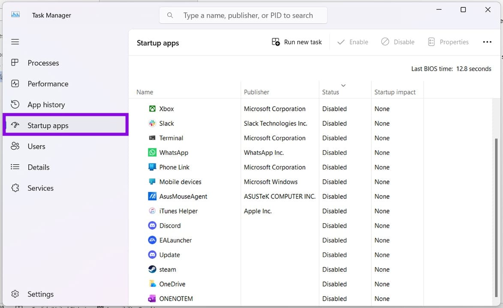The width and height of the screenshot is (503, 308).
Task: Select the EALauncher row name
Action: (175, 240)
